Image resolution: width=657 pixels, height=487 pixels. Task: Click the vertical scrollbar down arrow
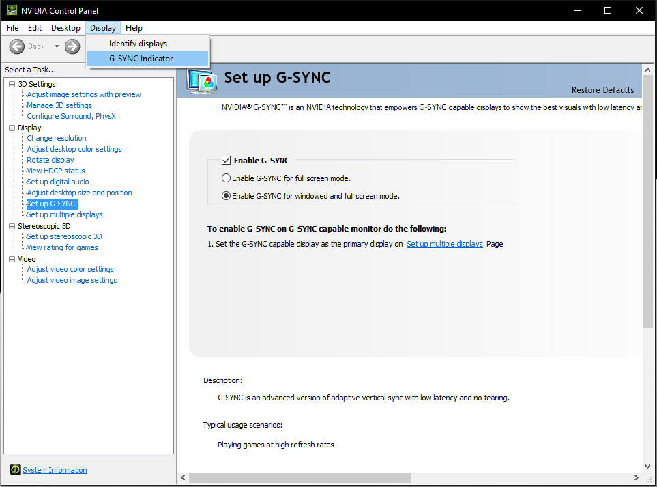[x=647, y=466]
